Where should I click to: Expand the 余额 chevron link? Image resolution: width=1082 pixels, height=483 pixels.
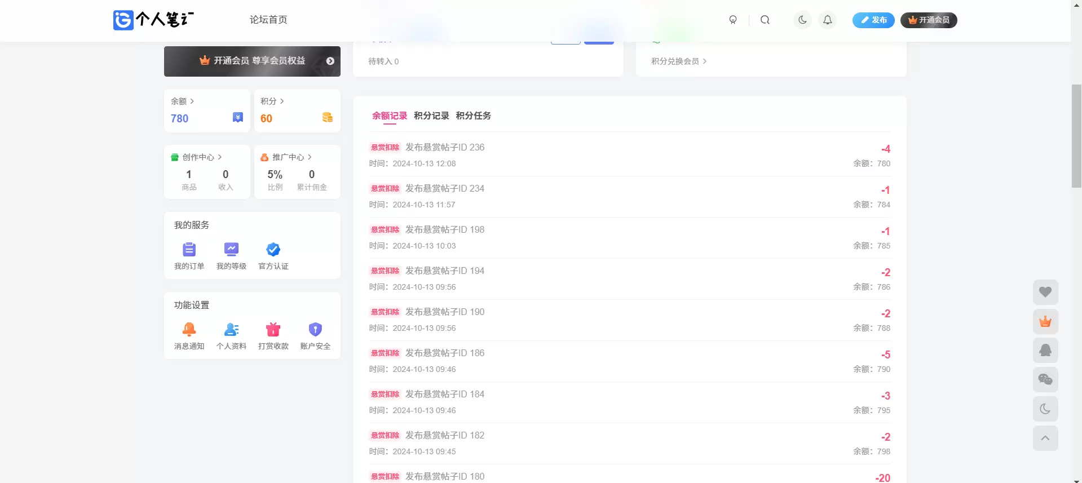click(183, 101)
